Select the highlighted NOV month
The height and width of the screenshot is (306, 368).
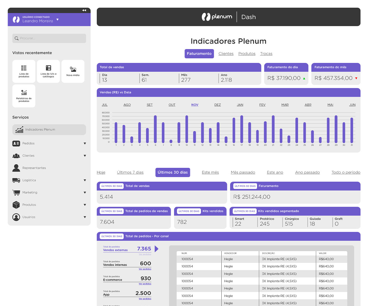coord(195,105)
